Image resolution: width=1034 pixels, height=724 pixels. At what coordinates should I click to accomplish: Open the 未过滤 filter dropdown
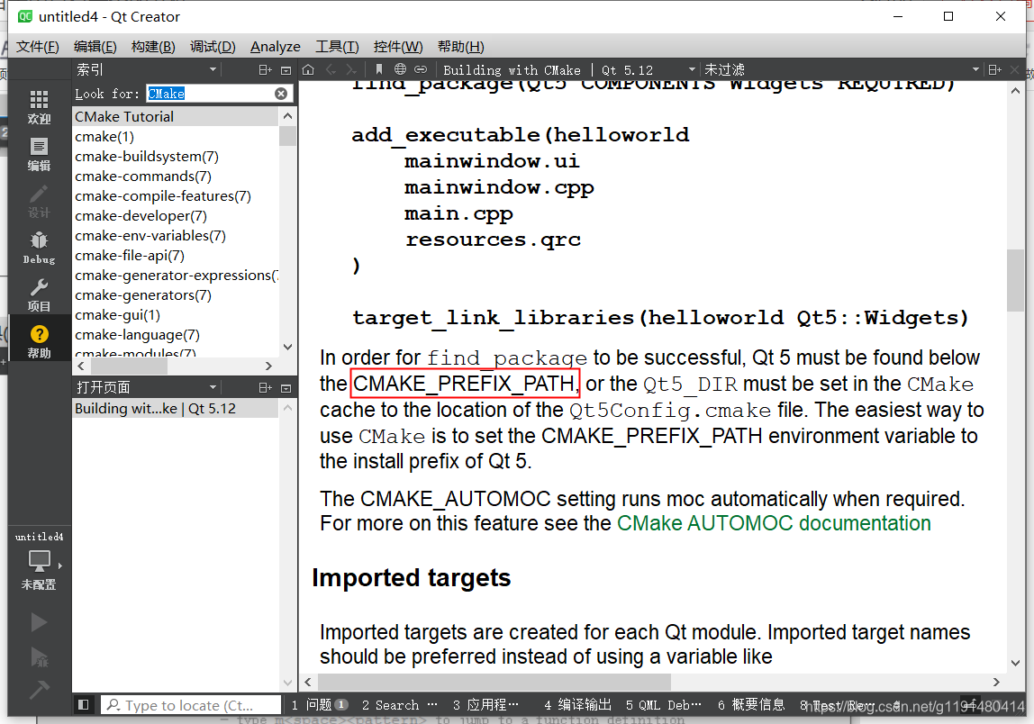pos(975,70)
